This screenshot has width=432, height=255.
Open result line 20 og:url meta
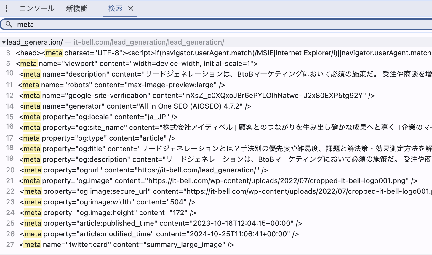tap(216, 170)
